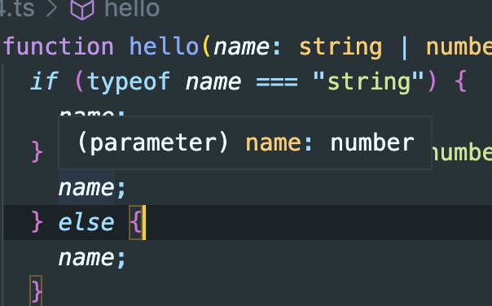Click the if keyword
The image size is (492, 306).
(x=44, y=81)
